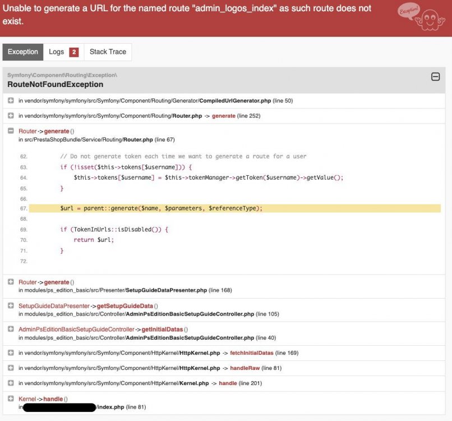Collapse the PrestaShopBundle Router.php line 67 trace
This screenshot has height=421, width=452.
(x=11, y=131)
